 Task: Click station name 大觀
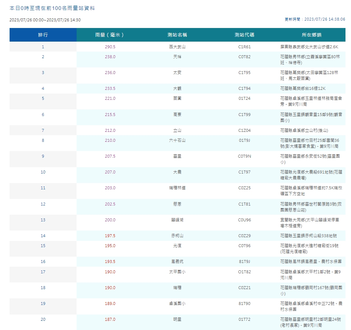pos(177,88)
